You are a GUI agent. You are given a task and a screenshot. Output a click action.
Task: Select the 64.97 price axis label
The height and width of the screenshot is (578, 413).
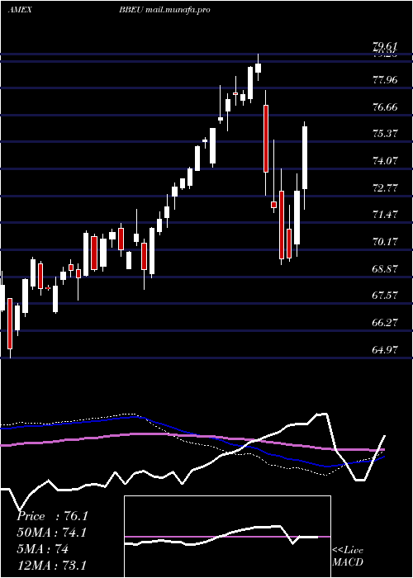coord(386,349)
